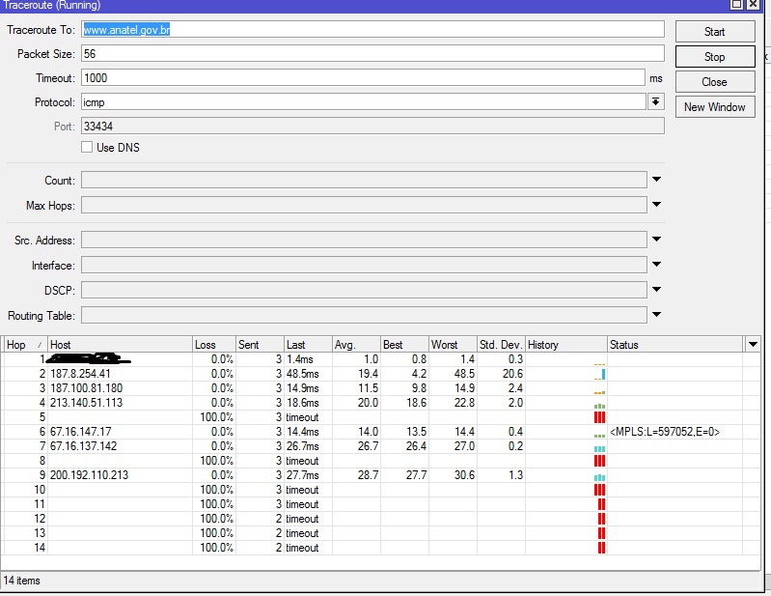Close the Traceroute window via X

753,5
